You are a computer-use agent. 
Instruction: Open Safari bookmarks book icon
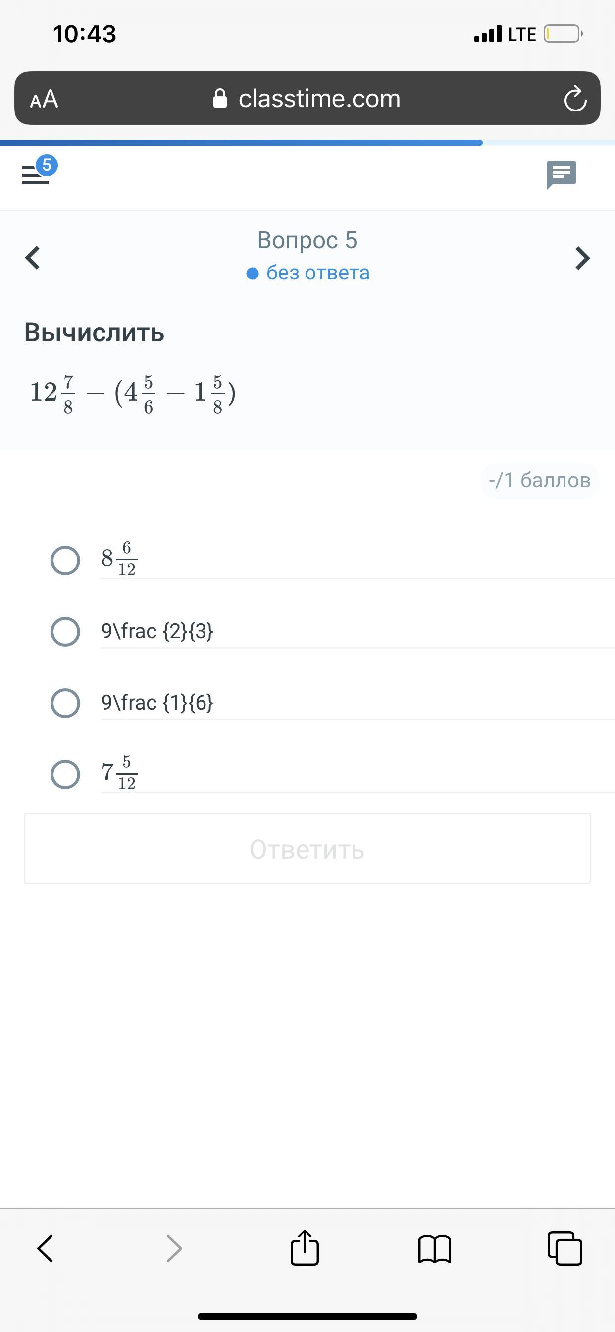point(435,1249)
